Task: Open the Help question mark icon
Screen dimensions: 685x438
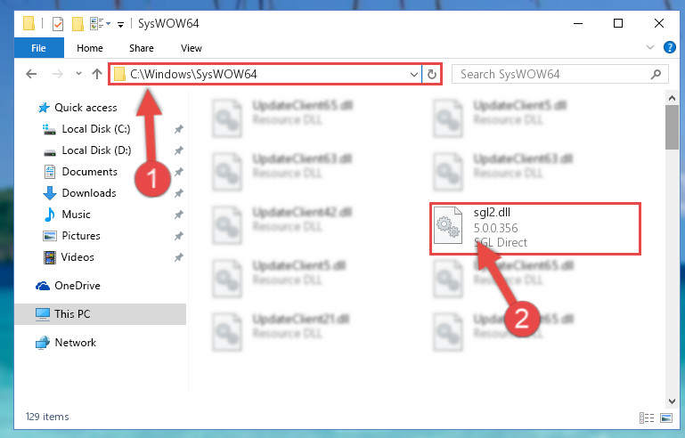Action: click(669, 47)
